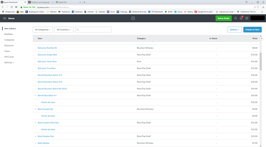266x147 pixels.
Task: Open Article de base under Basil Hayden 8yr
Action: tap(48, 116)
